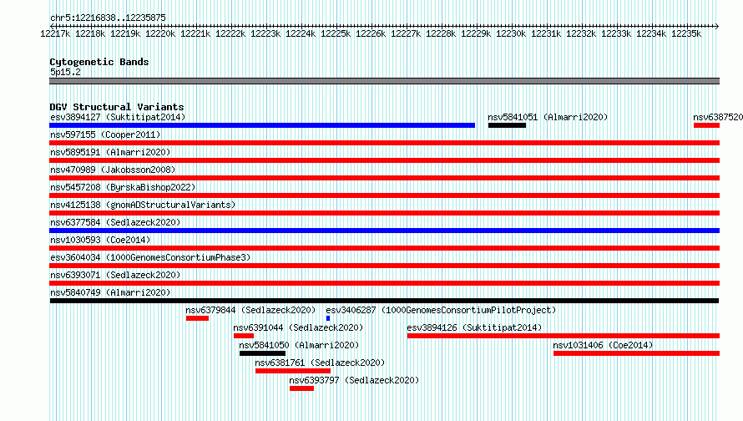Select the black bar under nsv5840749
This screenshot has width=743, height=421.
(x=384, y=301)
